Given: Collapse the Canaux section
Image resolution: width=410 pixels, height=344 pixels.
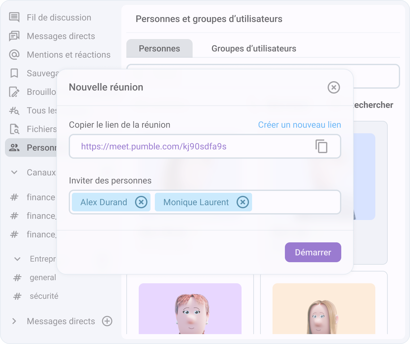Looking at the screenshot, I should (x=14, y=172).
